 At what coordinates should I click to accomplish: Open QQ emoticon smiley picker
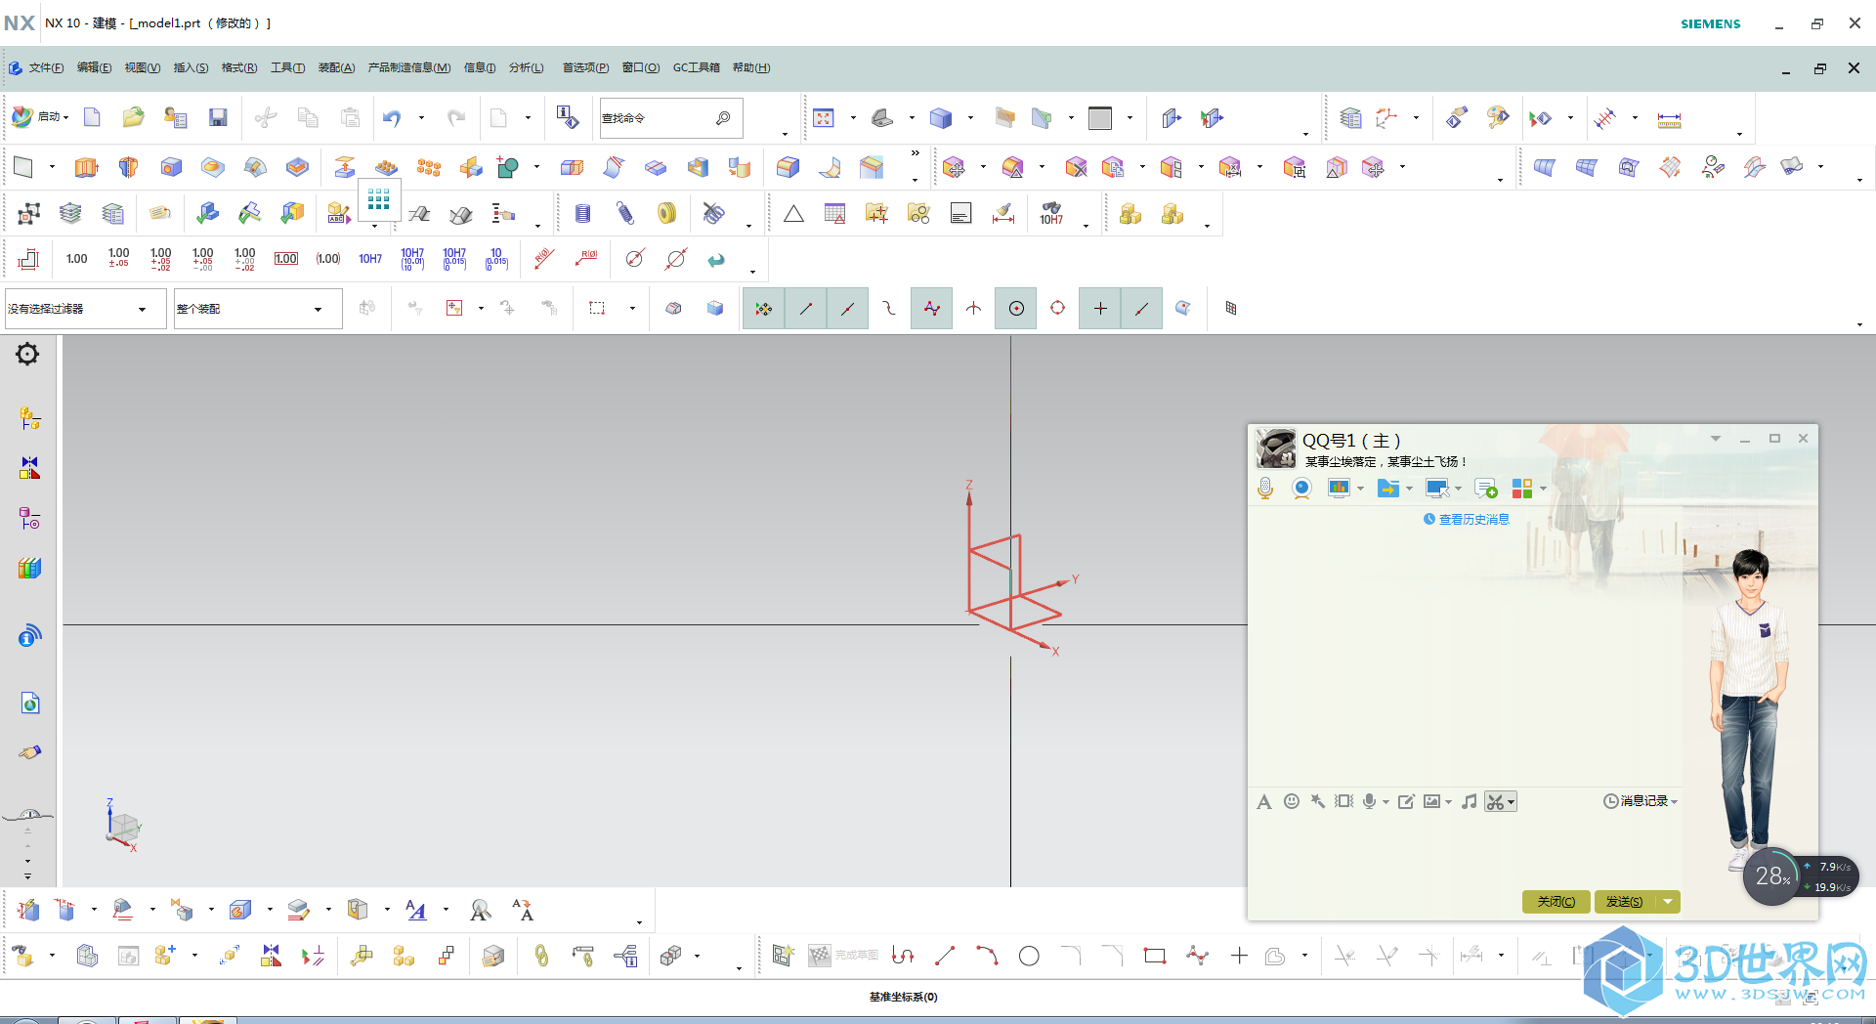(x=1292, y=801)
